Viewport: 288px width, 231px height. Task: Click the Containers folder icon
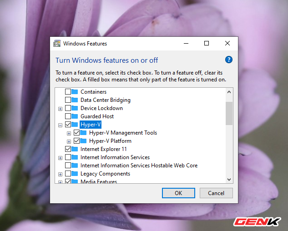click(x=75, y=91)
